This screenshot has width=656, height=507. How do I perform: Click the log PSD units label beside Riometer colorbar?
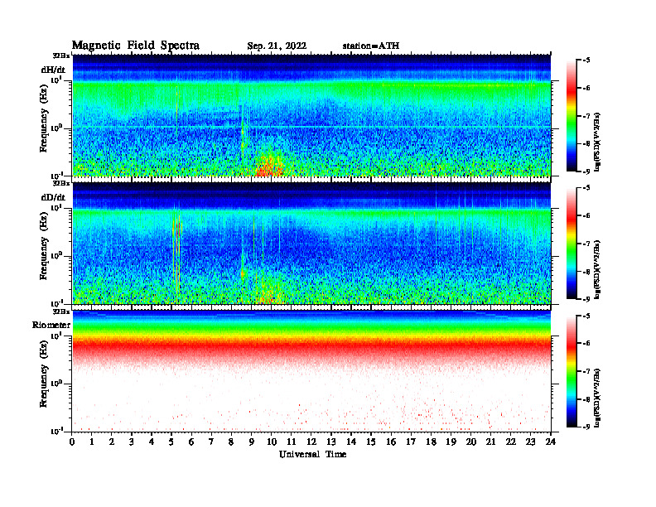click(597, 397)
